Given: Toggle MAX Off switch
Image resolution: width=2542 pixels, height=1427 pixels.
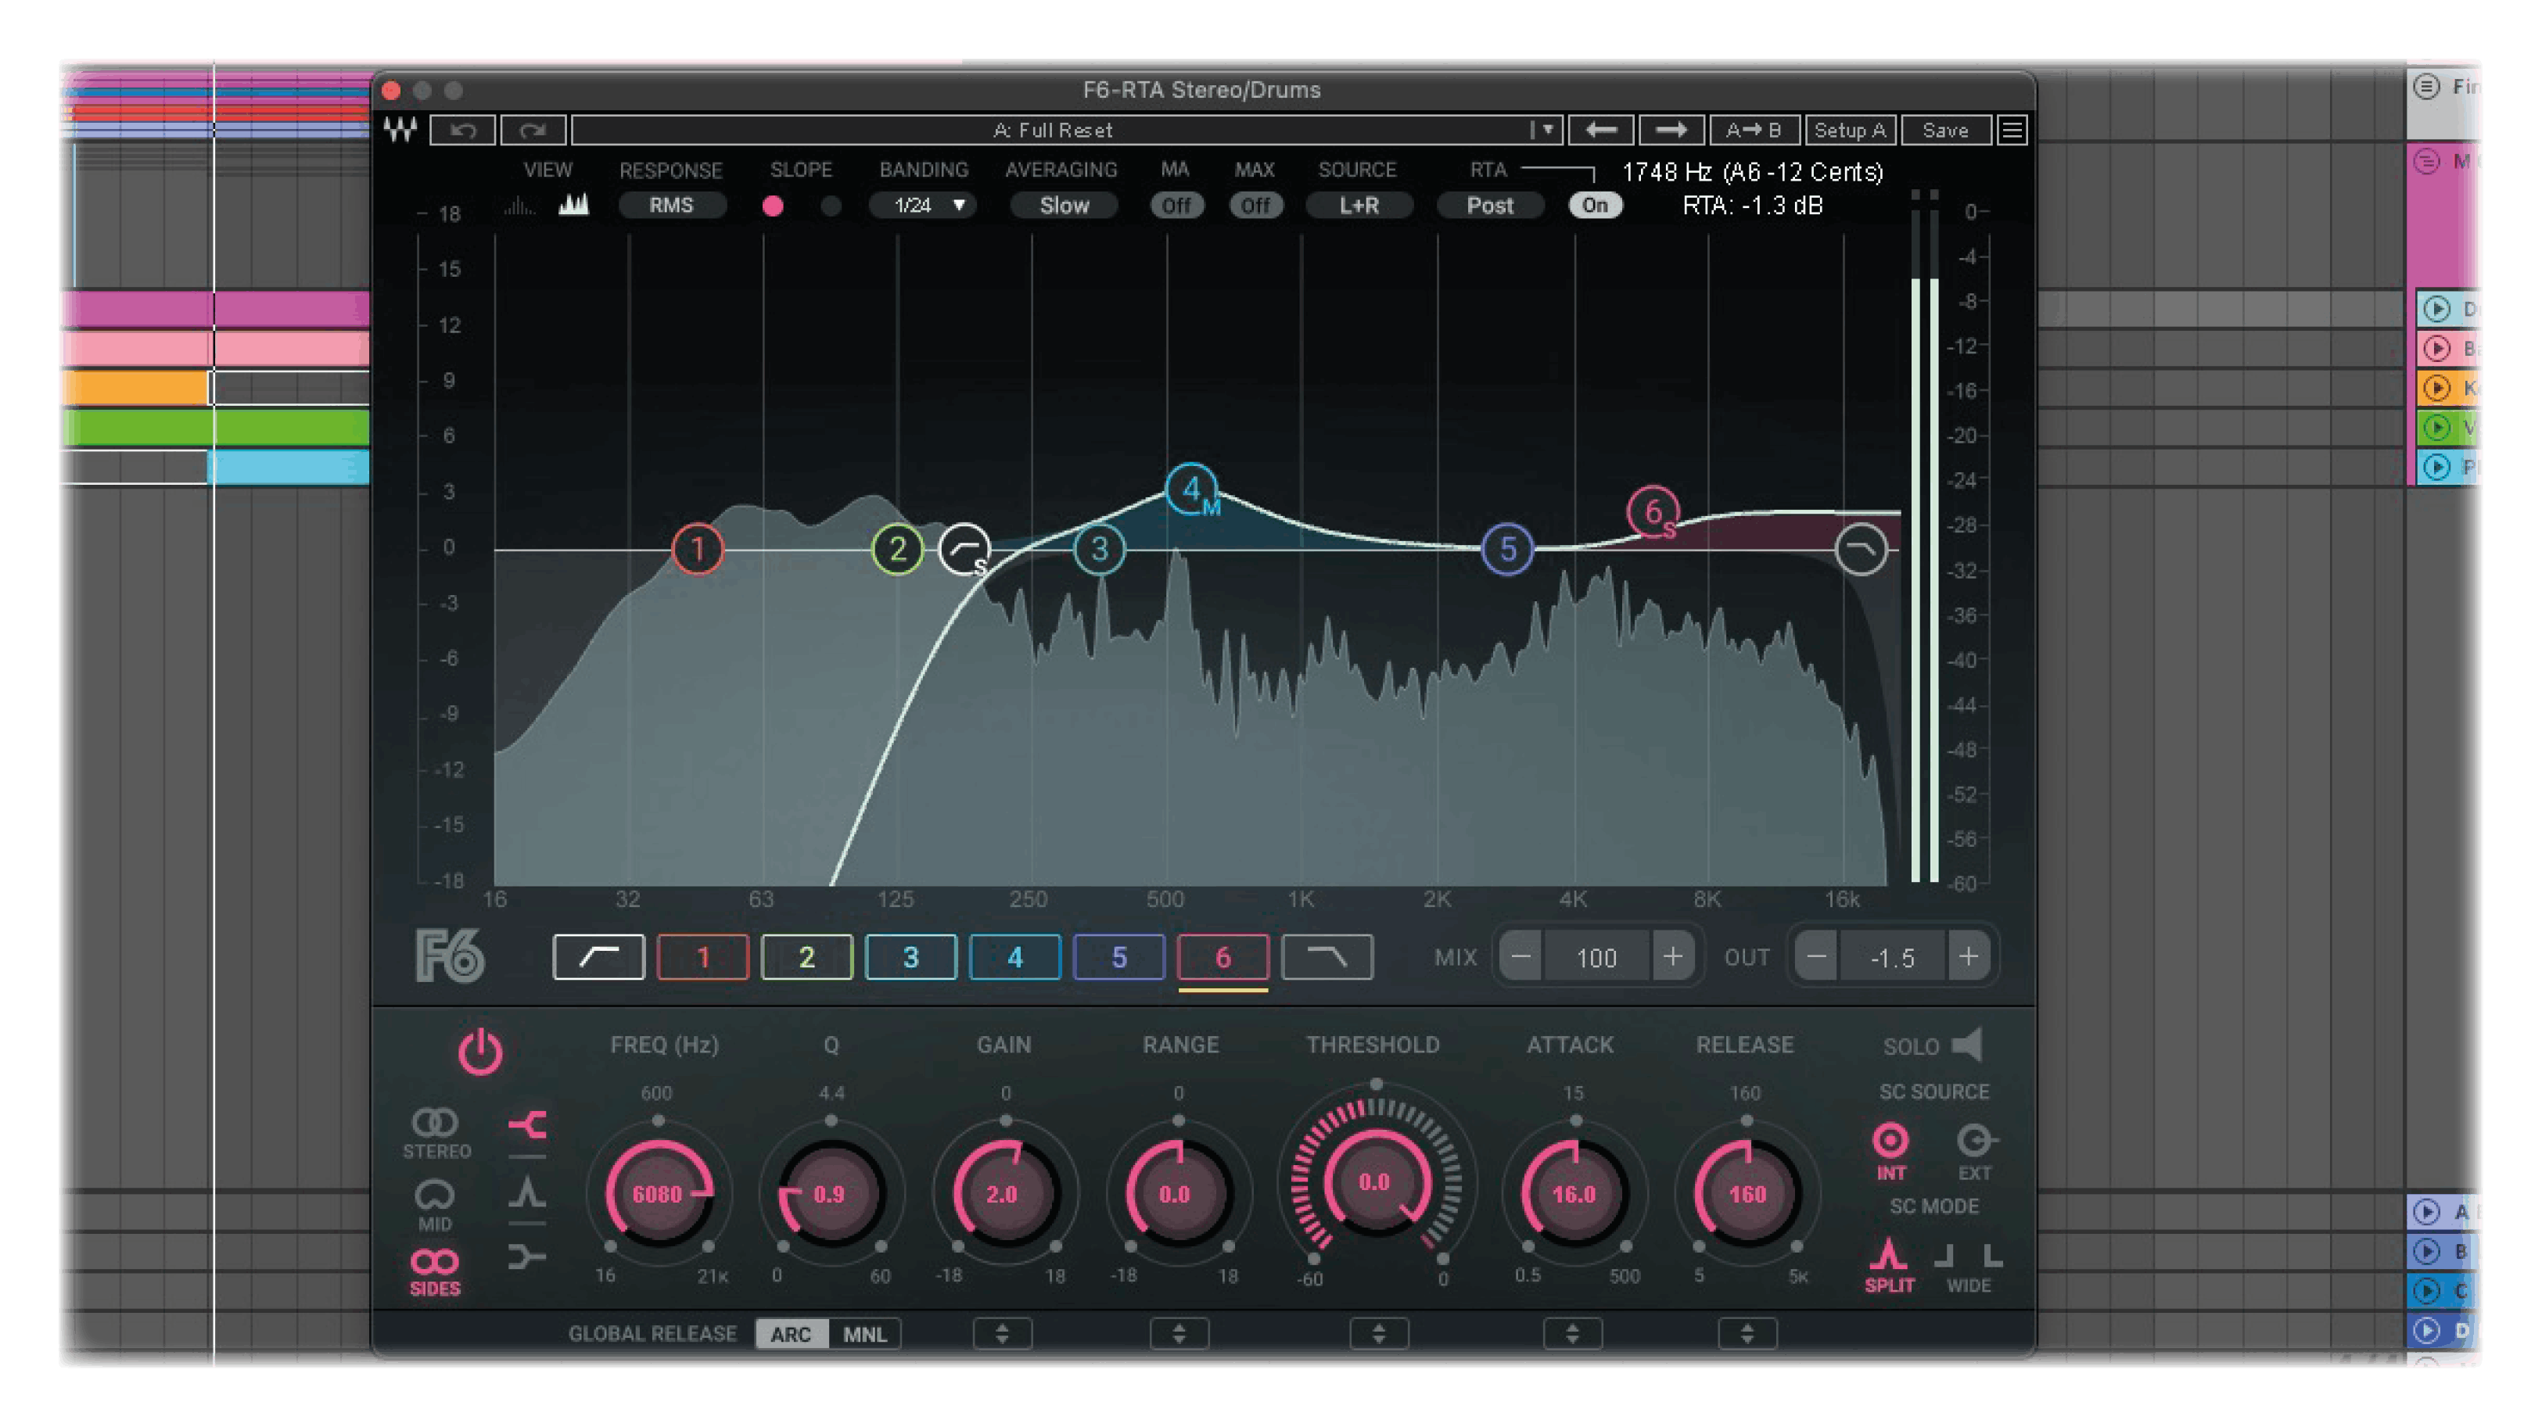Looking at the screenshot, I should tap(1255, 205).
